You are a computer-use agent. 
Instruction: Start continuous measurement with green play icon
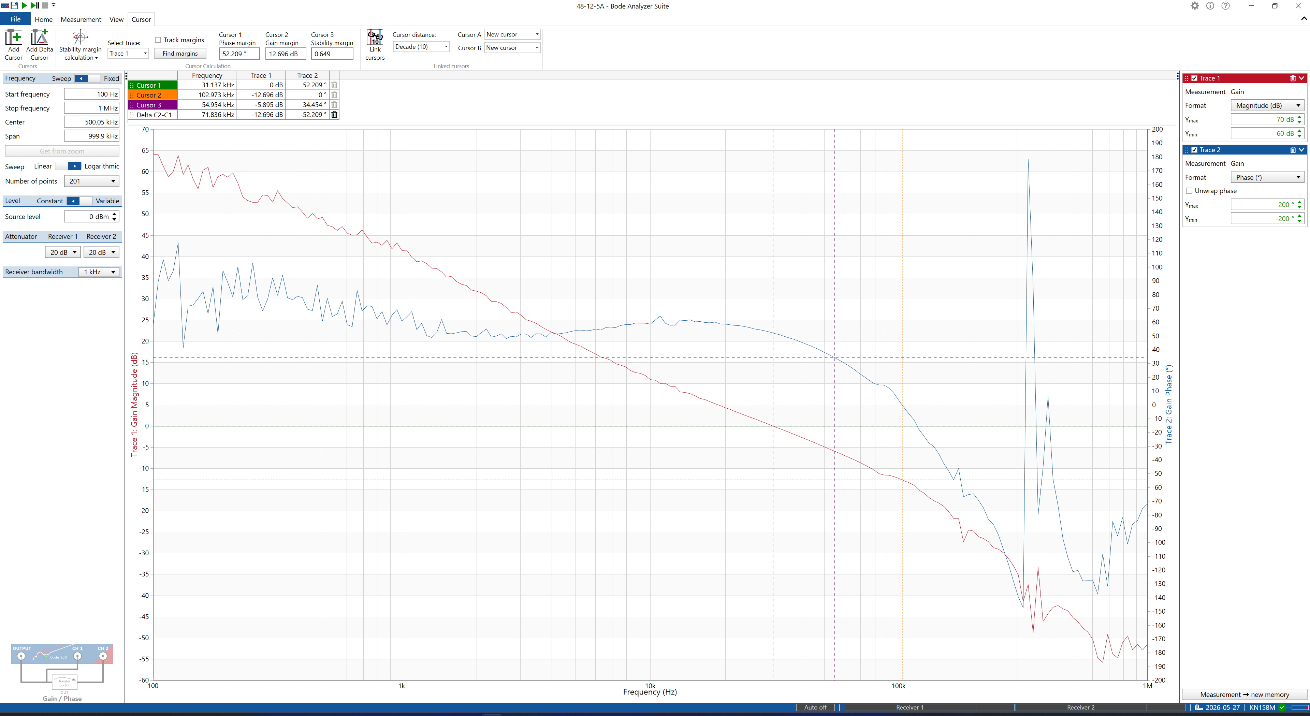pyautogui.click(x=25, y=5)
